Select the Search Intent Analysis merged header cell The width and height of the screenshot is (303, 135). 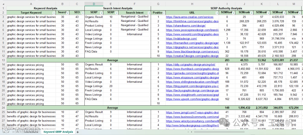[x=118, y=8]
